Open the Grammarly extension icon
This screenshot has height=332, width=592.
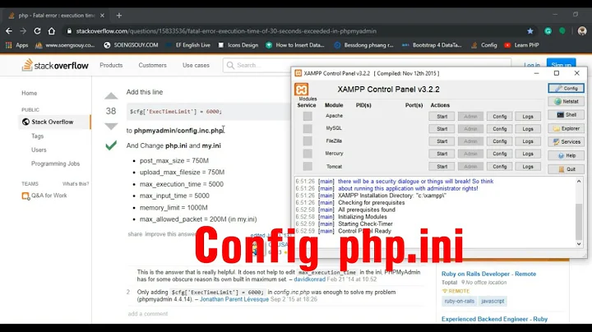point(548,31)
